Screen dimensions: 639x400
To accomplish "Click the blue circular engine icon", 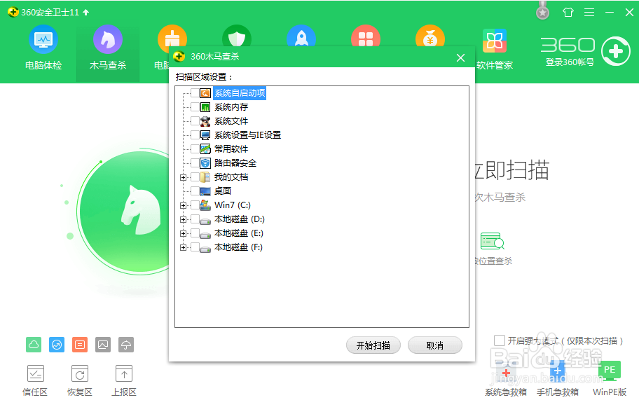I will click(x=57, y=345).
